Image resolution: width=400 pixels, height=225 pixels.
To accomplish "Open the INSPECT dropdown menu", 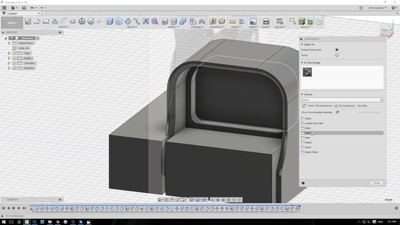I will [x=236, y=27].
